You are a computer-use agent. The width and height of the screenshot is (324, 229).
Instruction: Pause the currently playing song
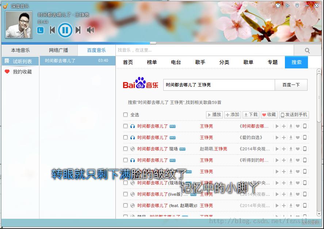[x=65, y=30]
